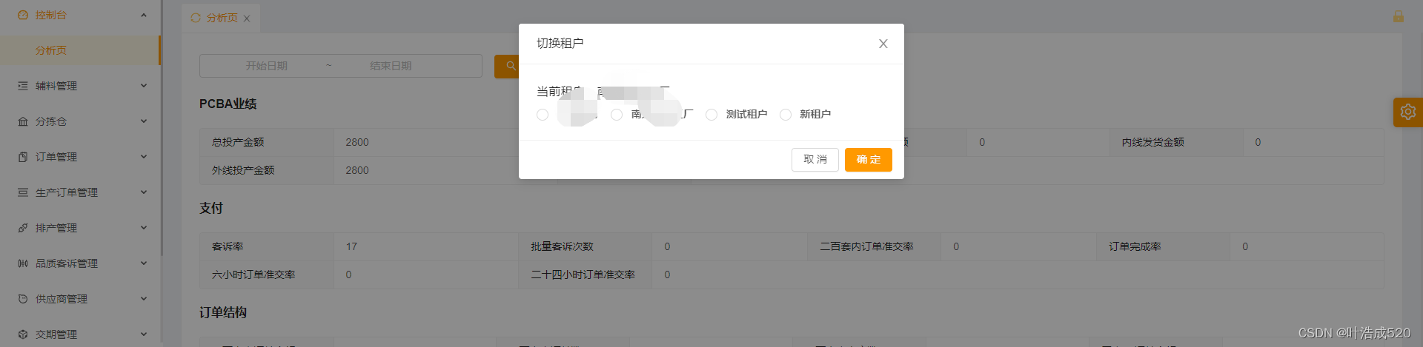Expand the 排产管理 chevron

click(144, 228)
